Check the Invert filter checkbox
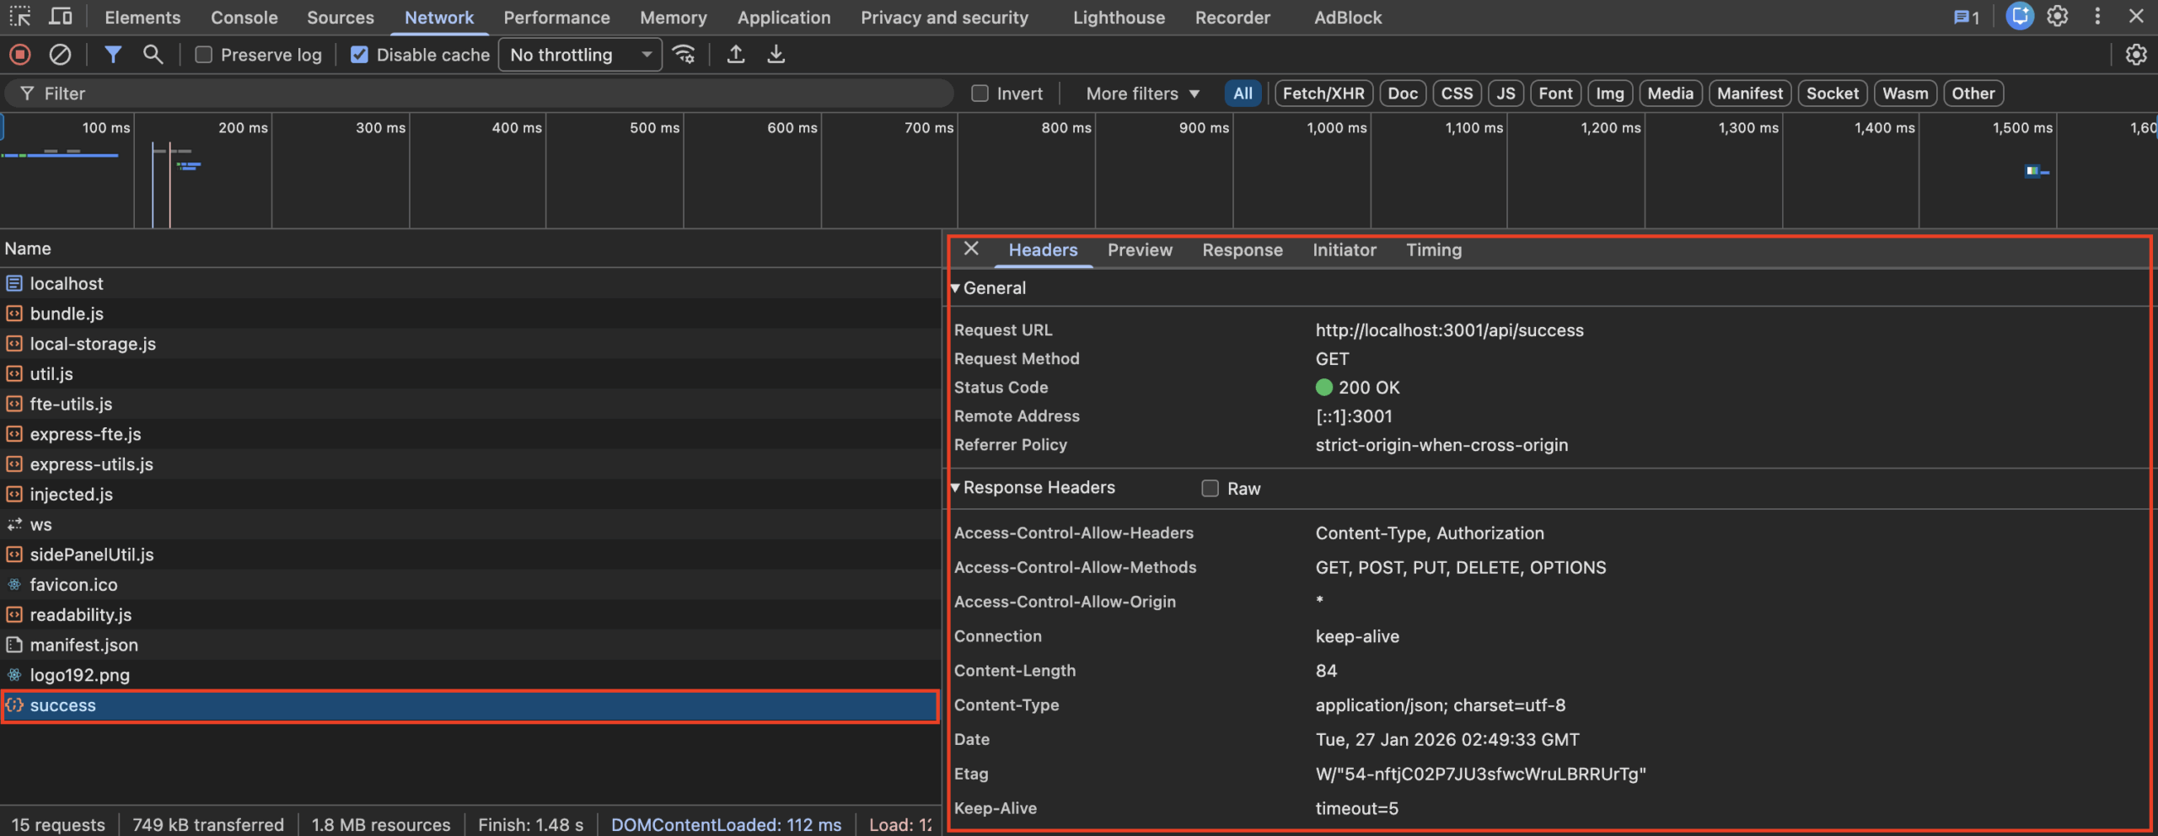The height and width of the screenshot is (836, 2158). (980, 94)
